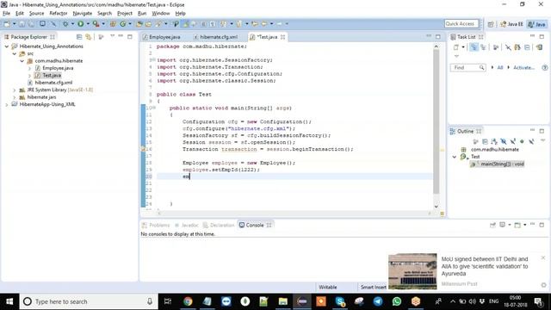Click the editor scroll down arrow
This screenshot has width=551, height=310.
(436, 207)
